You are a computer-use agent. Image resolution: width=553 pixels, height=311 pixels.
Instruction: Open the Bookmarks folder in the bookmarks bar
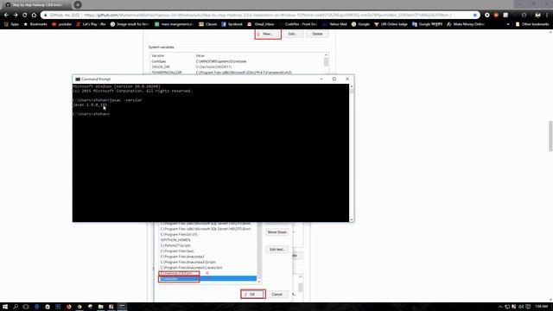tap(35, 24)
